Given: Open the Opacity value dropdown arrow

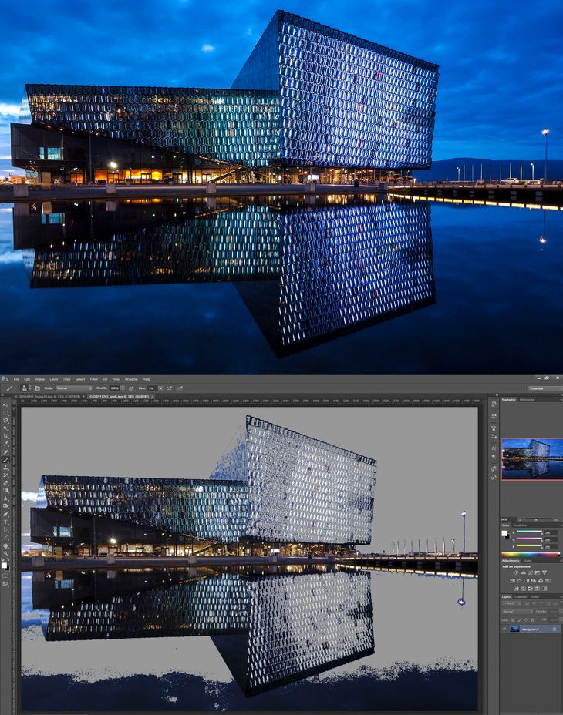Looking at the screenshot, I should (x=123, y=388).
